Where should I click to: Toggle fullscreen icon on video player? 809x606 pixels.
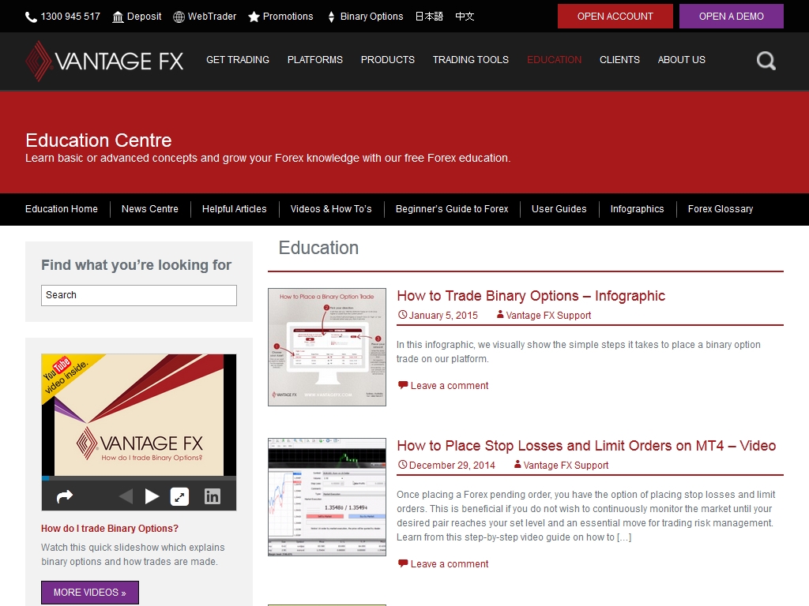180,496
